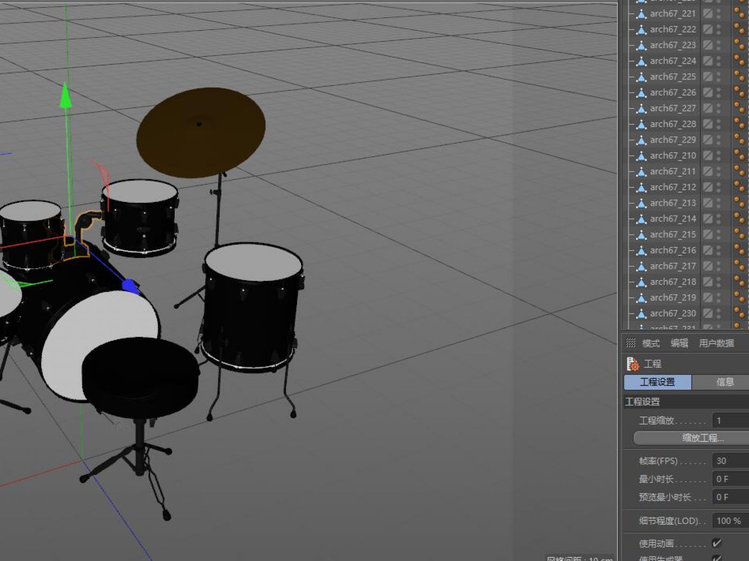Click the polygon object icon of arch67_212
Viewport: 749px width, 561px height.
(x=641, y=187)
